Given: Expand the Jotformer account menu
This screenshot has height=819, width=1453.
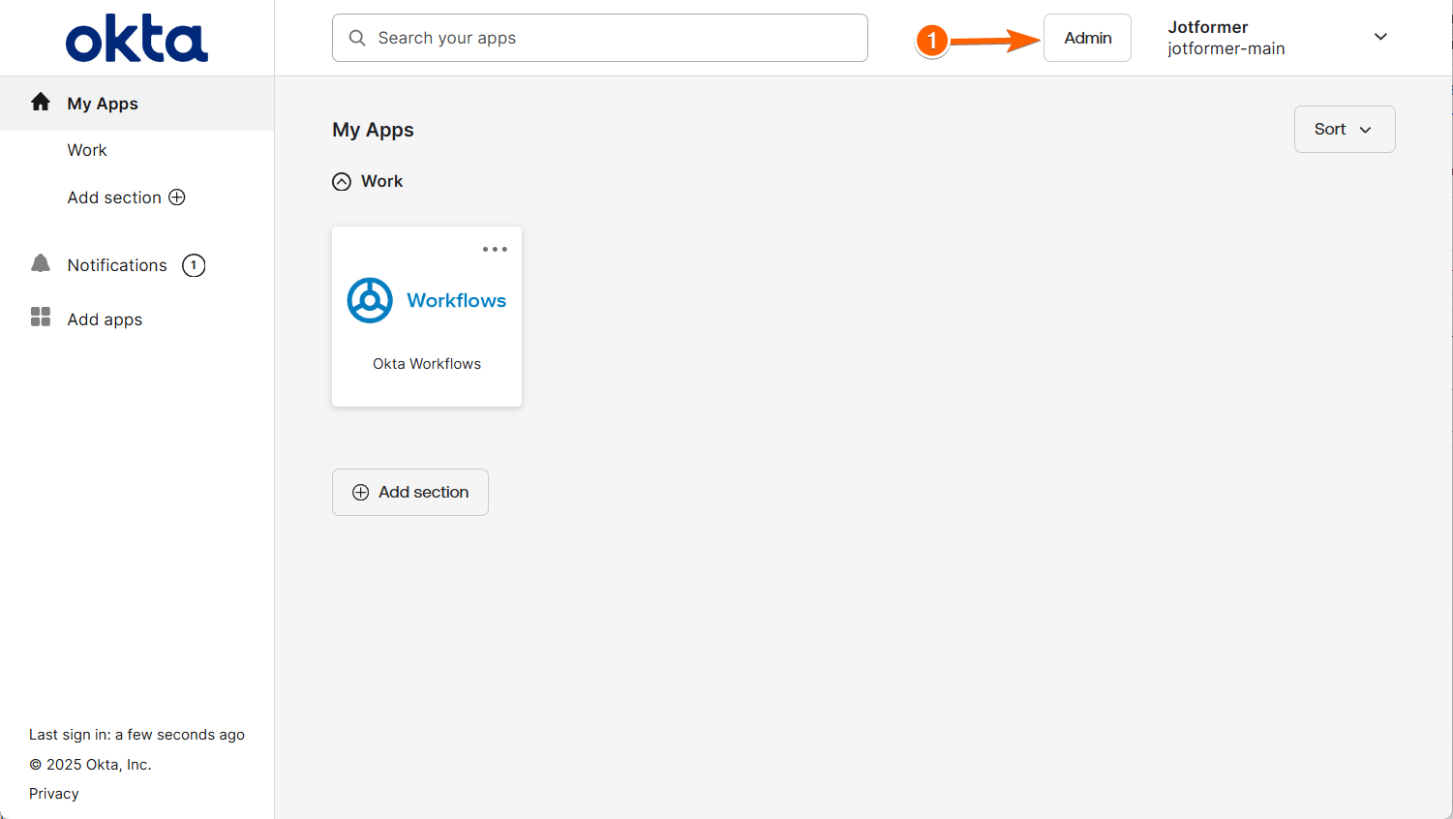Looking at the screenshot, I should [x=1380, y=38].
